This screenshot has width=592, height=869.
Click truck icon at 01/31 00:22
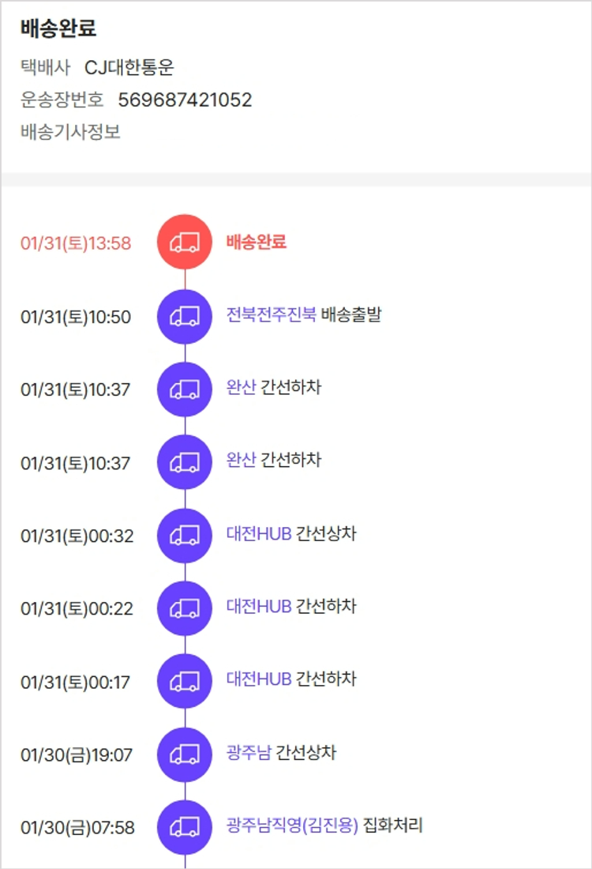coord(185,608)
